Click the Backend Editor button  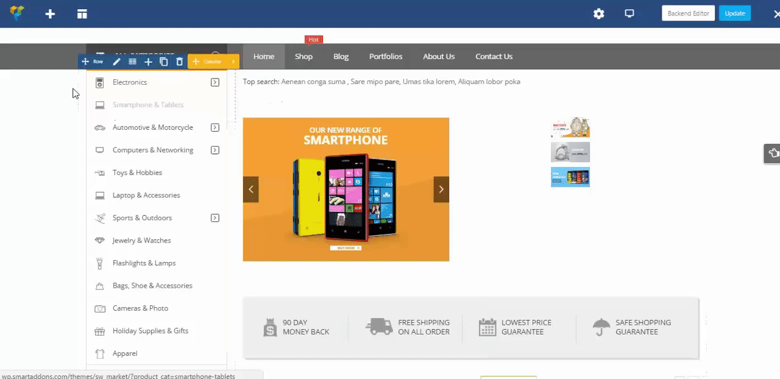pos(688,13)
